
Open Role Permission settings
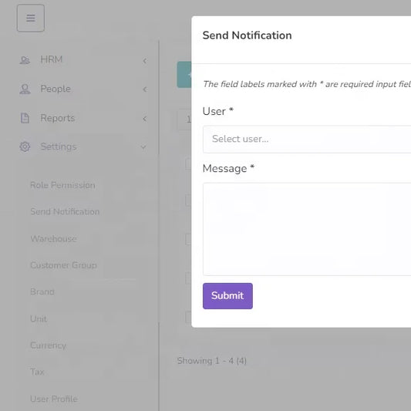coord(62,185)
